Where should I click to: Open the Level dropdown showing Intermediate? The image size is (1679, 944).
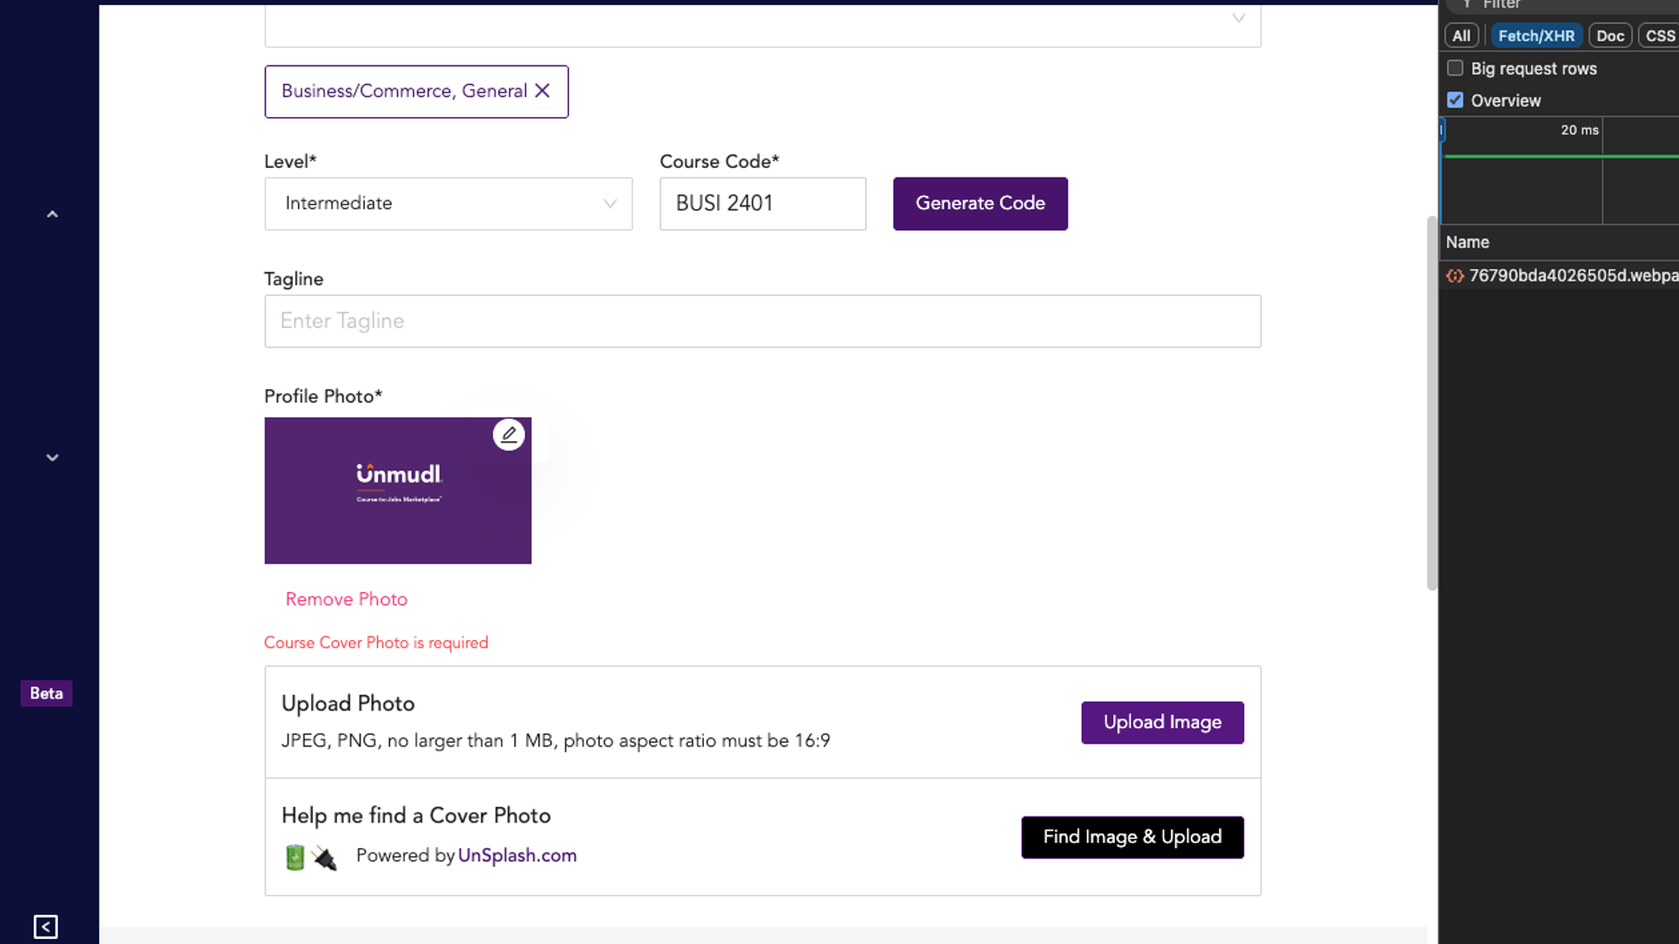[x=448, y=204]
